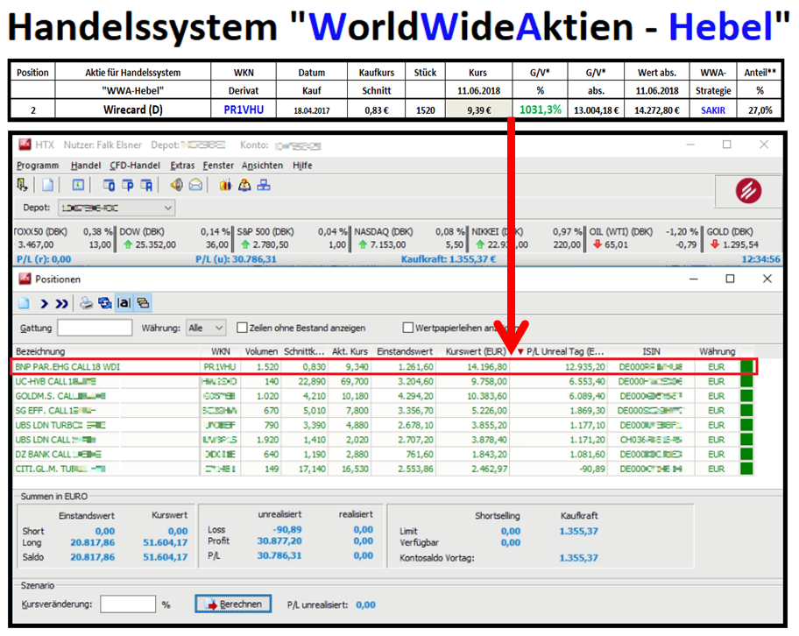Image resolution: width=799 pixels, height=636 pixels.
Task: Open the Ansichten menu
Action: (262, 165)
